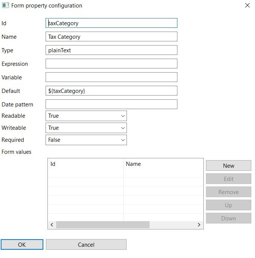Click the horizontal scrollbar thumb in table
The image size is (255, 258).
(x=103, y=225)
